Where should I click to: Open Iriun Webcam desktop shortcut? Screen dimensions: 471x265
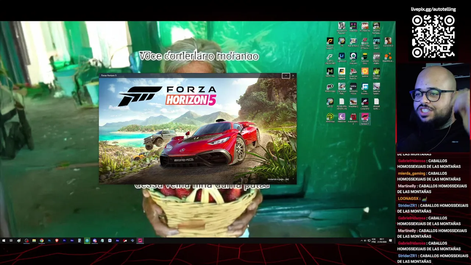point(353,59)
